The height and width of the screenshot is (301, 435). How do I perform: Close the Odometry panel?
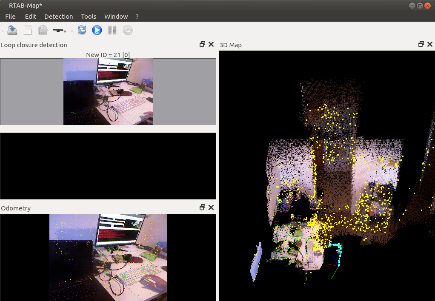[x=211, y=207]
